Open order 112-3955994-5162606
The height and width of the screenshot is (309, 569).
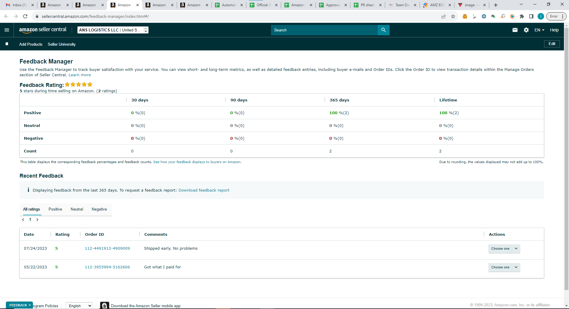[107, 267]
